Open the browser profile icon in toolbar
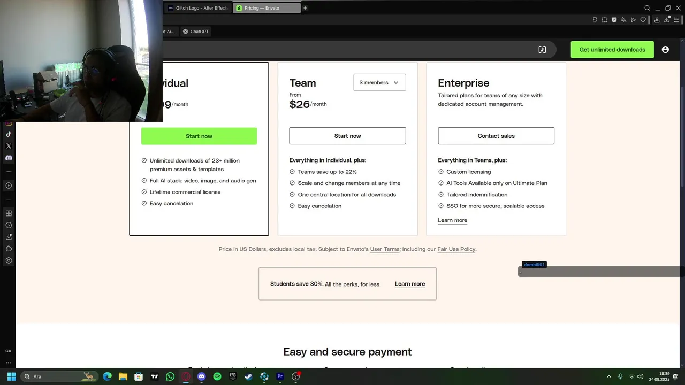Screen dimensions: 685x385 (657, 20)
